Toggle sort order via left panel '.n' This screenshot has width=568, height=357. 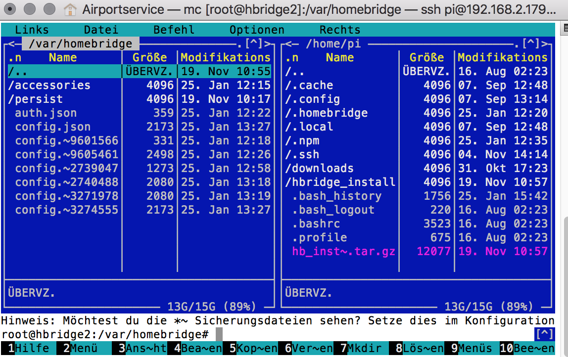15,57
